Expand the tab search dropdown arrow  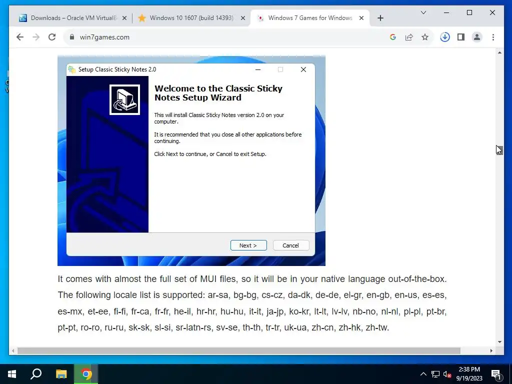pos(423,12)
